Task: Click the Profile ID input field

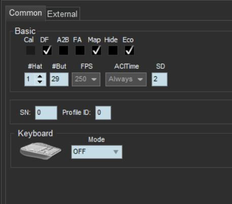Action: tap(103, 113)
